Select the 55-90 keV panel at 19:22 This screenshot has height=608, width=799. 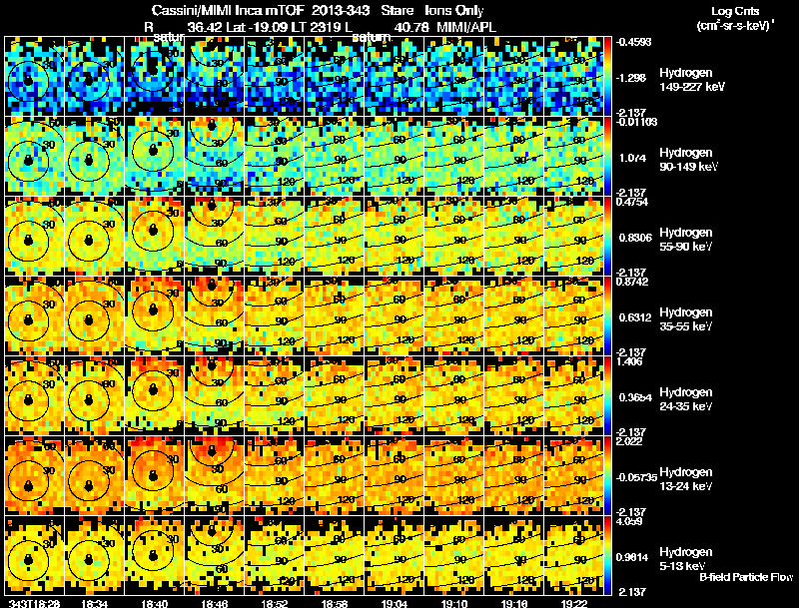[x=574, y=236]
